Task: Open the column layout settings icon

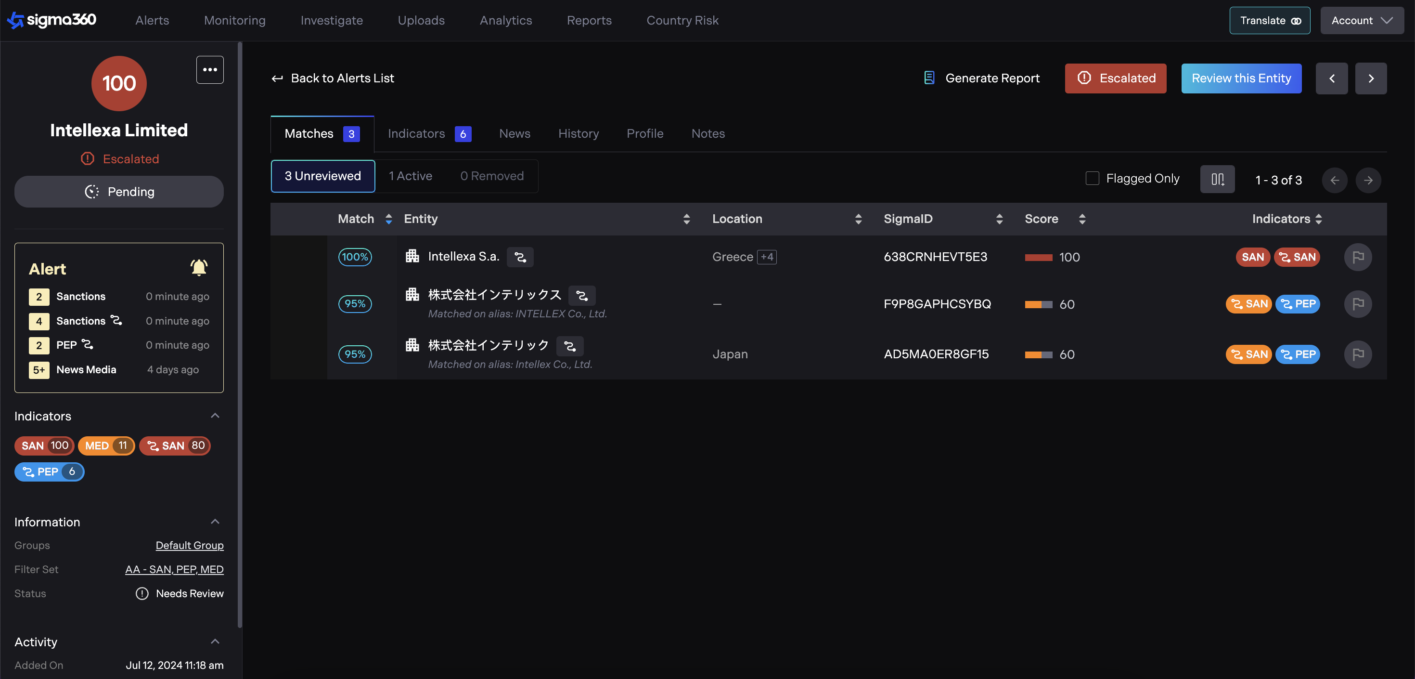Action: pos(1217,180)
